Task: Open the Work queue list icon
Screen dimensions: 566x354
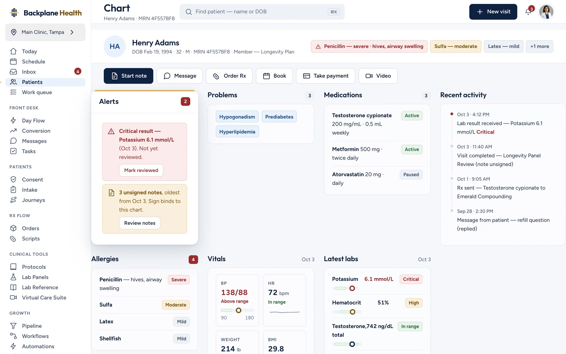Action: (x=13, y=92)
